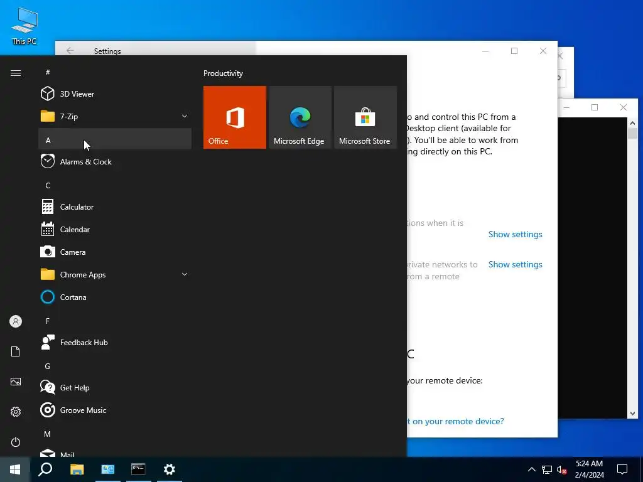The width and height of the screenshot is (643, 482).
Task: Click first Show settings link in Settings
Action: coord(515,235)
